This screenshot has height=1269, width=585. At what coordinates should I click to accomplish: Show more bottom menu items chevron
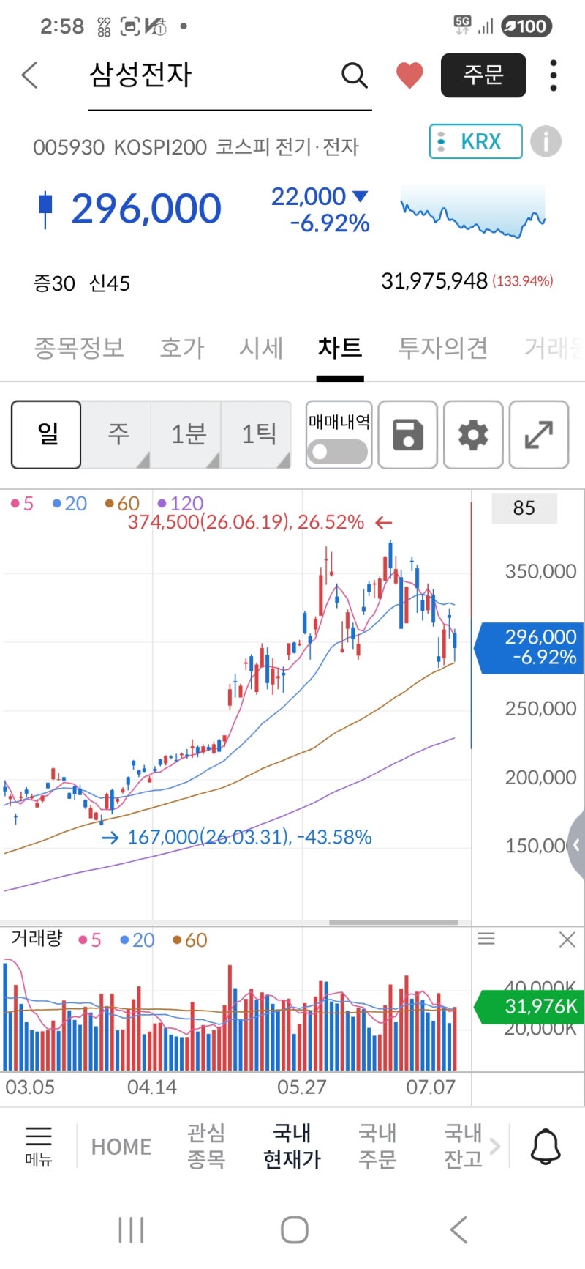495,1146
